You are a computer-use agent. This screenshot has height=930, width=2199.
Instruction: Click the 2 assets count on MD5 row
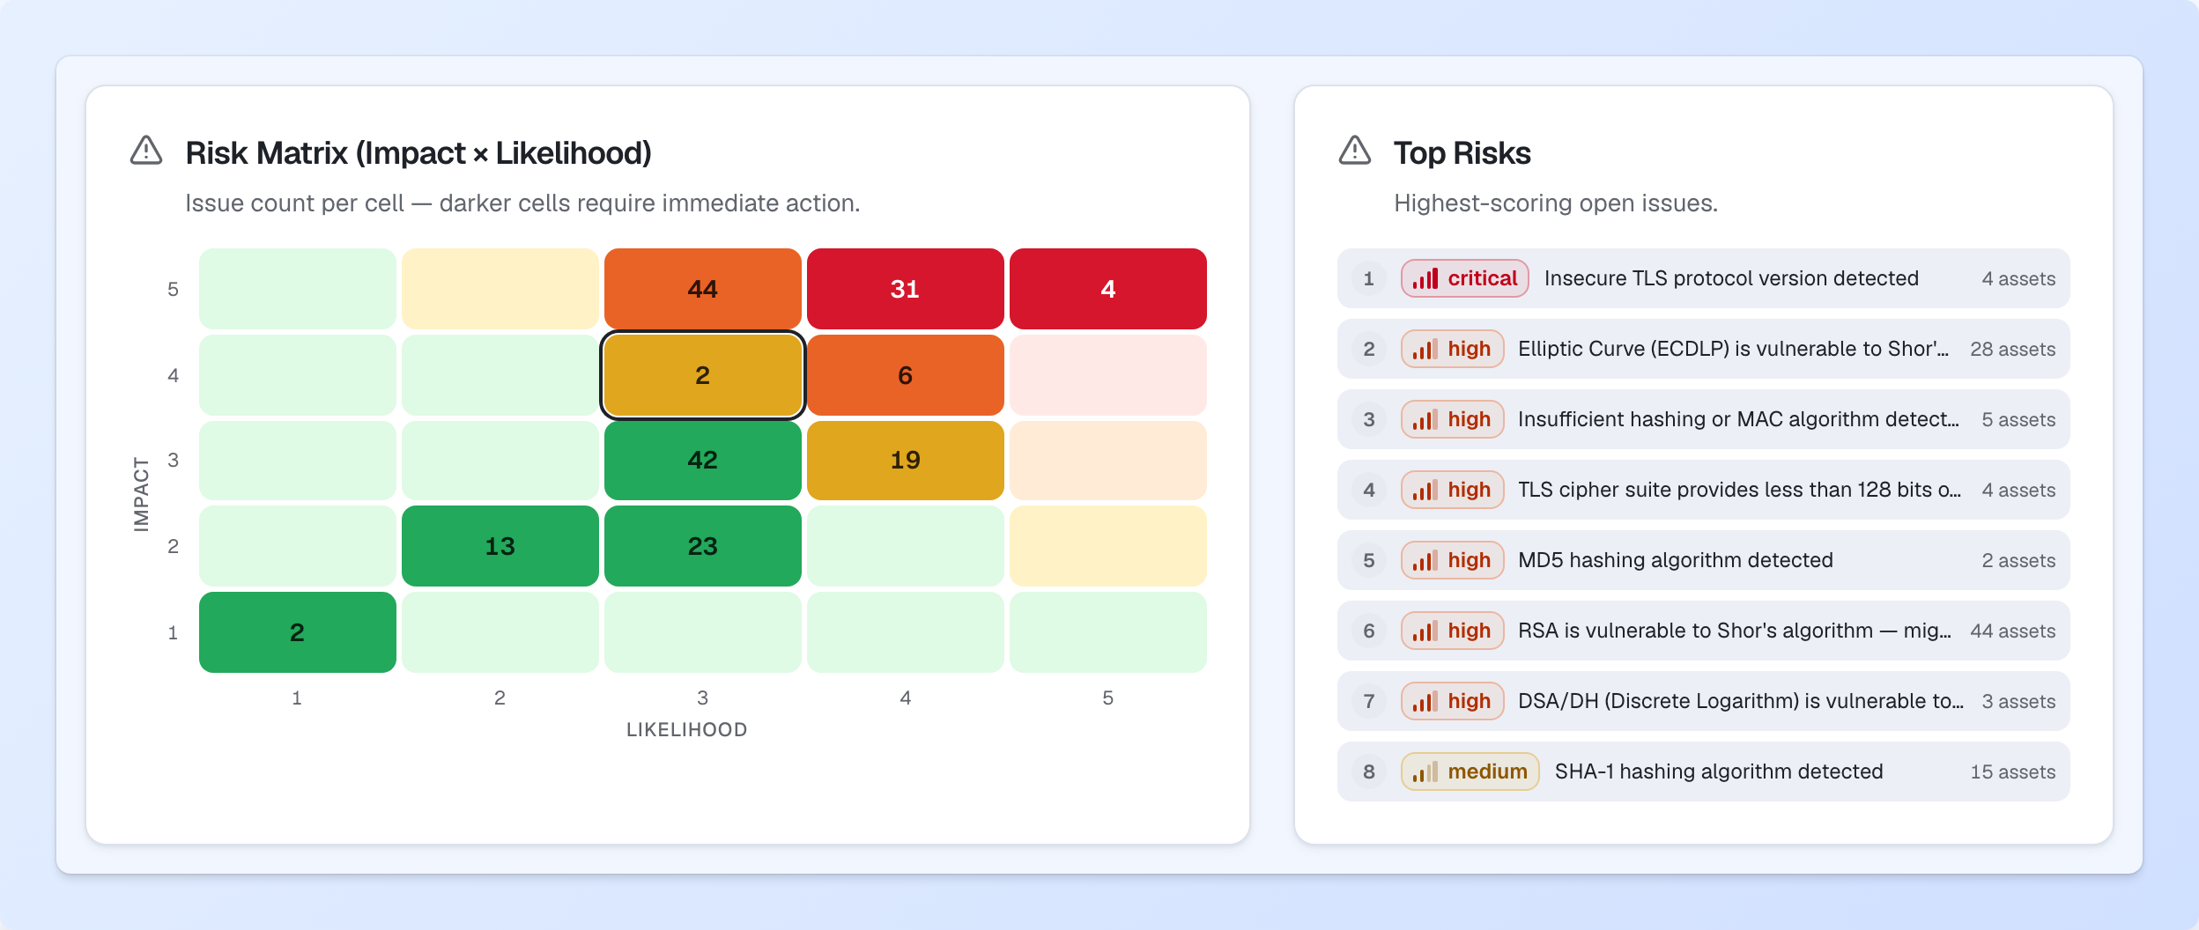2018,560
